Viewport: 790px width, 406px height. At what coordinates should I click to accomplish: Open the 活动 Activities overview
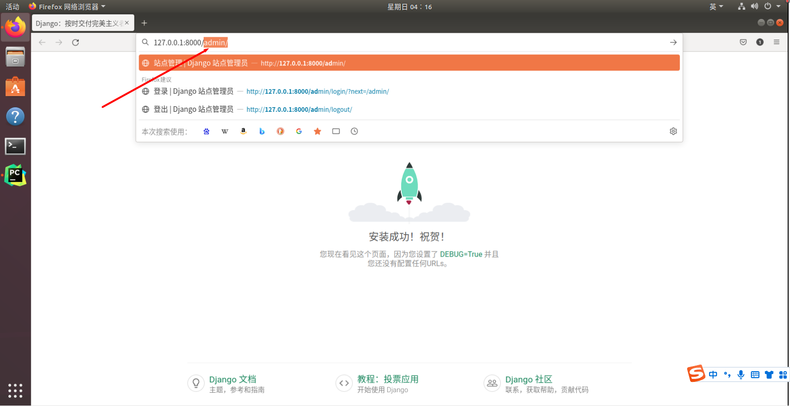click(x=13, y=6)
